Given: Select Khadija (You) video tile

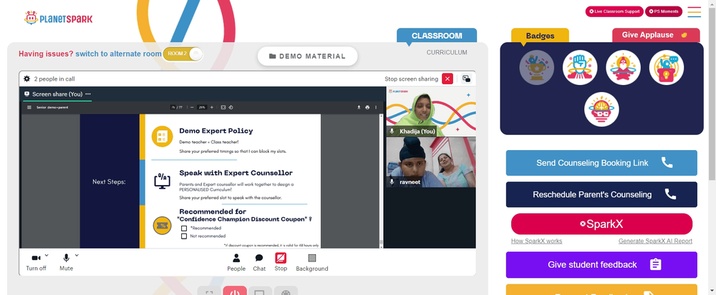Looking at the screenshot, I should coord(431,112).
